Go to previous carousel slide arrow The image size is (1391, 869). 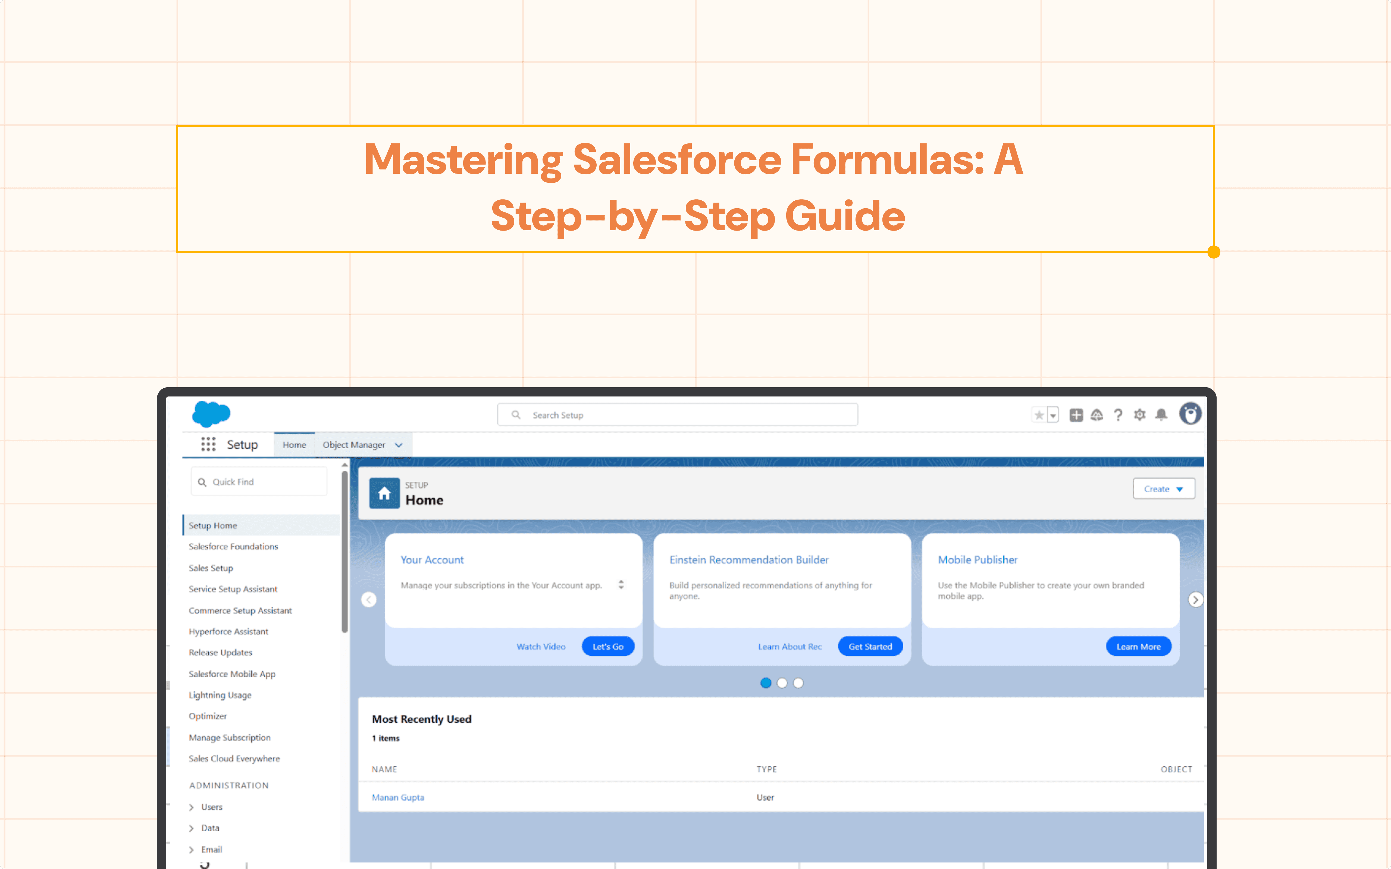click(369, 599)
